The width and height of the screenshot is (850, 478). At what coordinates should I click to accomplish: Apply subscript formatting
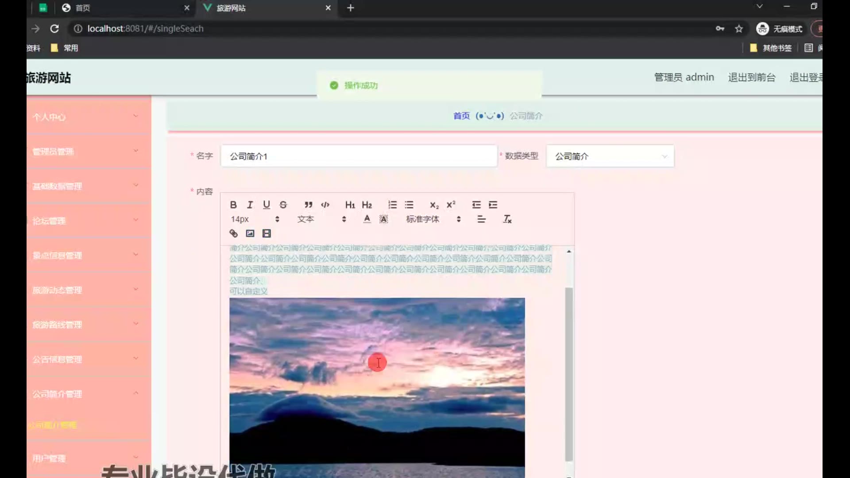point(434,205)
